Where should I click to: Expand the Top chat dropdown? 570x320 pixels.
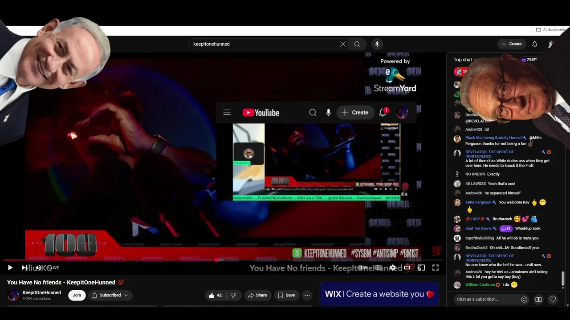[x=465, y=60]
